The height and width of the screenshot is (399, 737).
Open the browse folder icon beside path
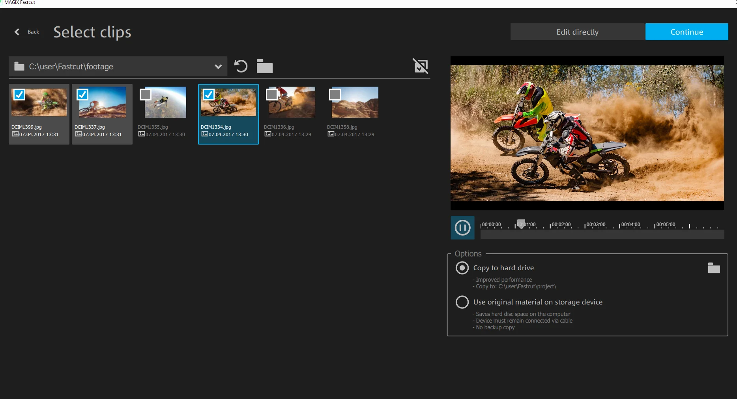tap(265, 66)
